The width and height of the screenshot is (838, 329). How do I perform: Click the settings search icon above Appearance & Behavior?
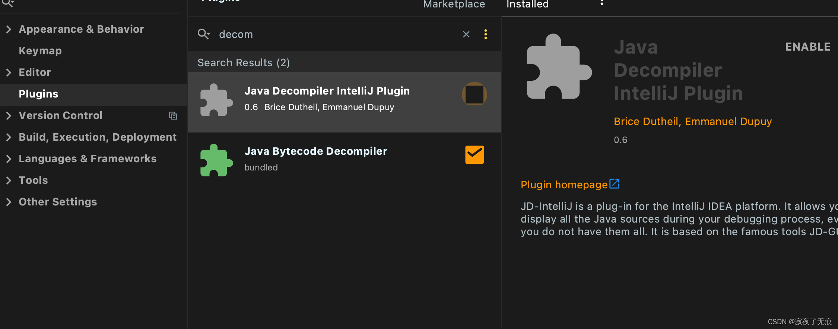point(8,4)
